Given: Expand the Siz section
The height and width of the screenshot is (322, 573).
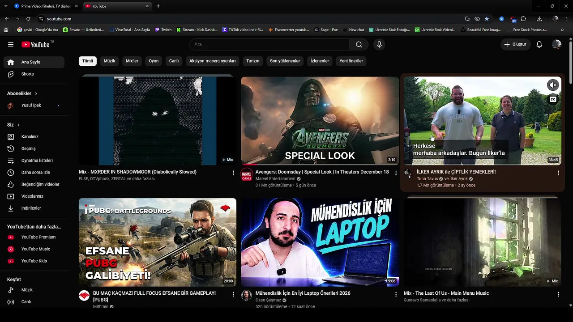Looking at the screenshot, I should point(13,125).
